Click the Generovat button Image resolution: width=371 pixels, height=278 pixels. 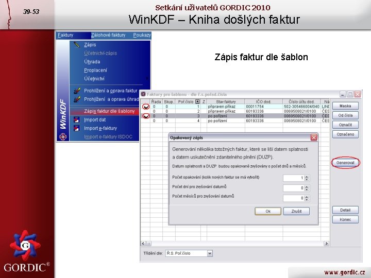point(345,163)
